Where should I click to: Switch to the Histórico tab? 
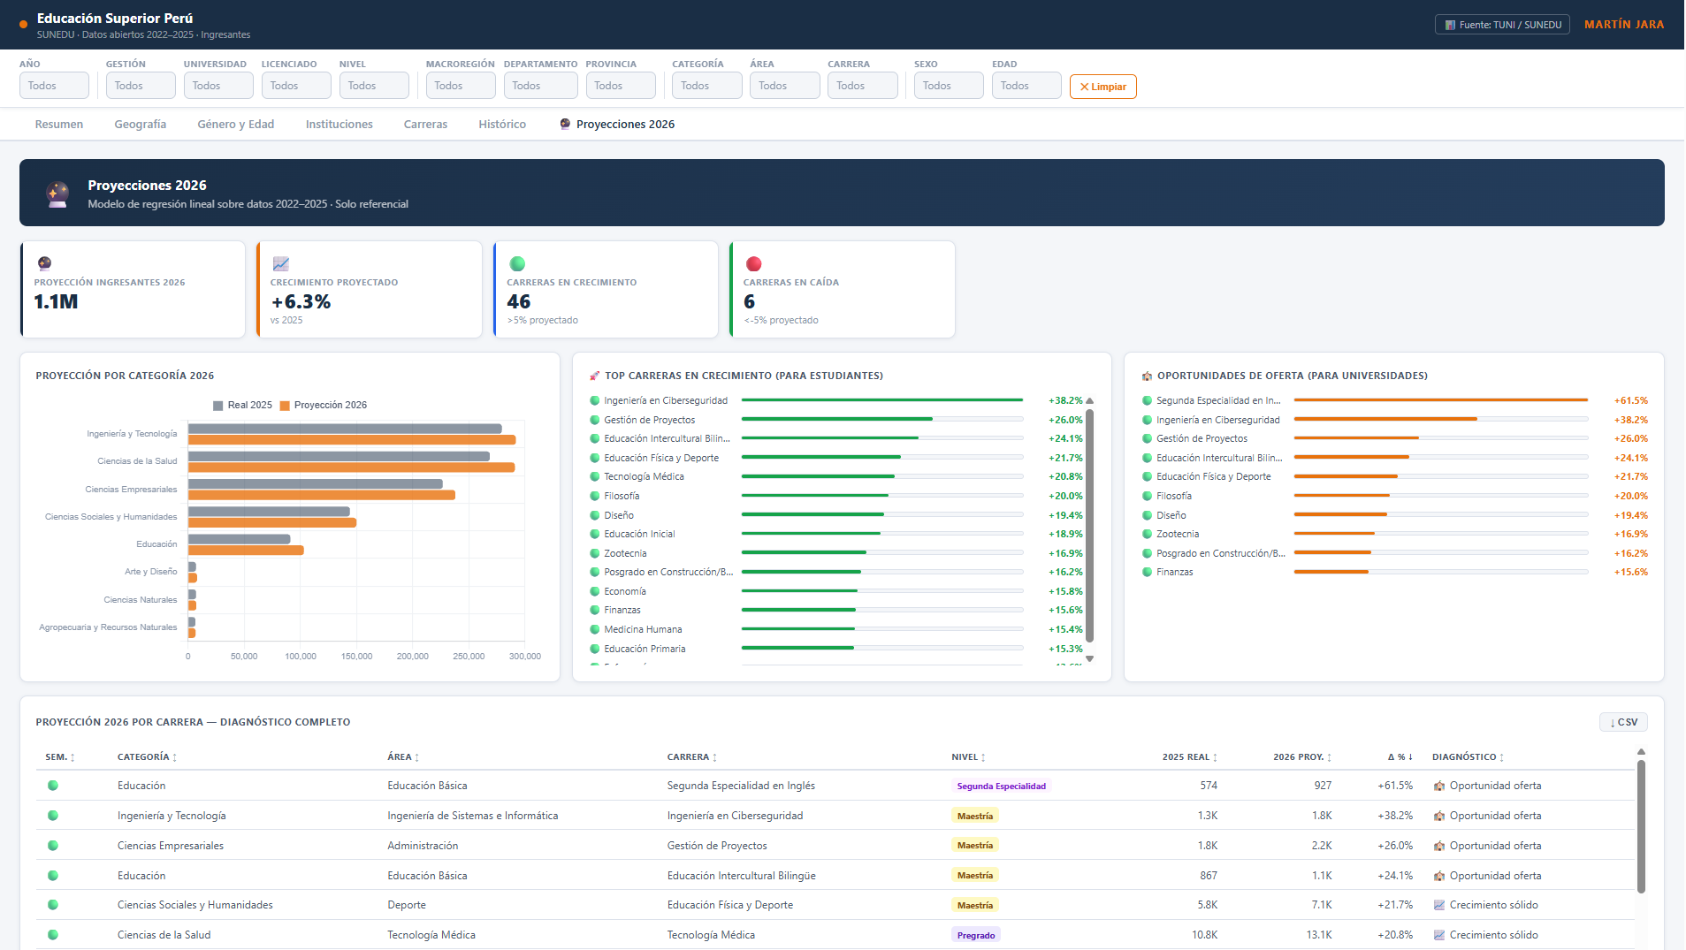tap(502, 125)
